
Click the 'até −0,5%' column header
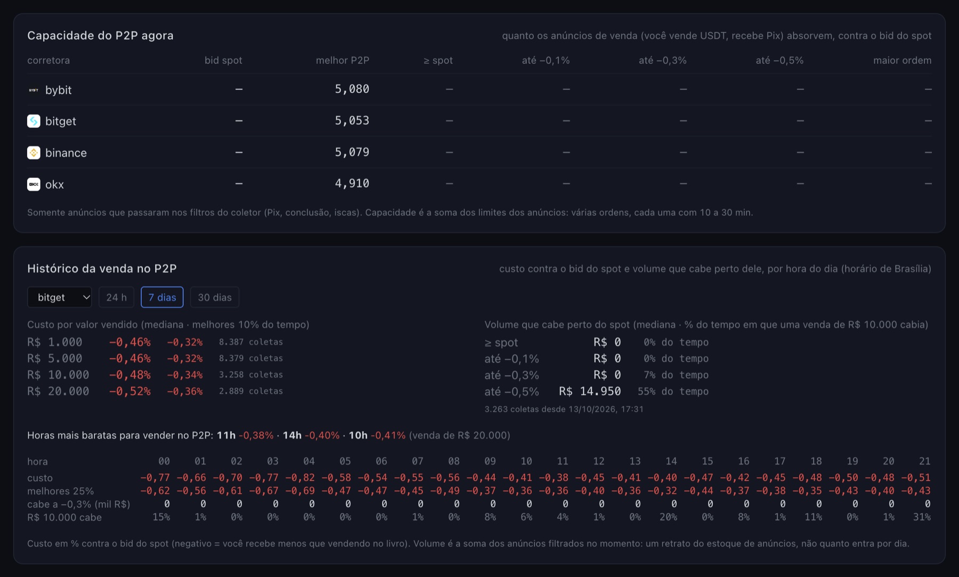coord(779,60)
